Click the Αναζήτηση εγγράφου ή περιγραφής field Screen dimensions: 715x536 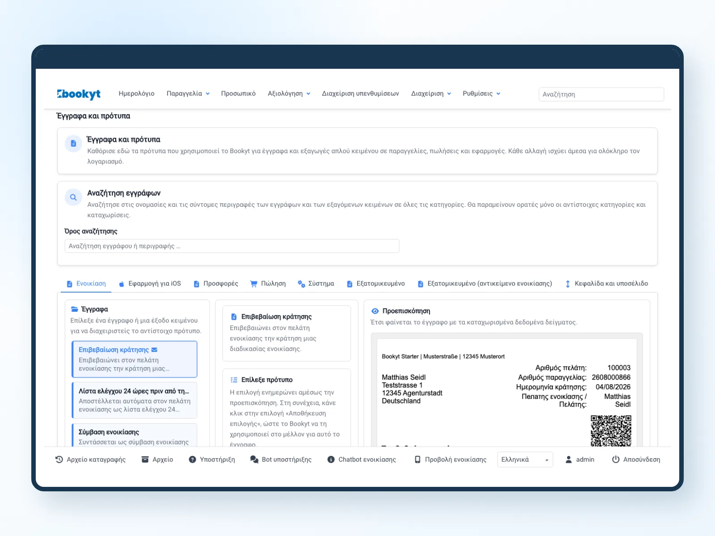232,246
